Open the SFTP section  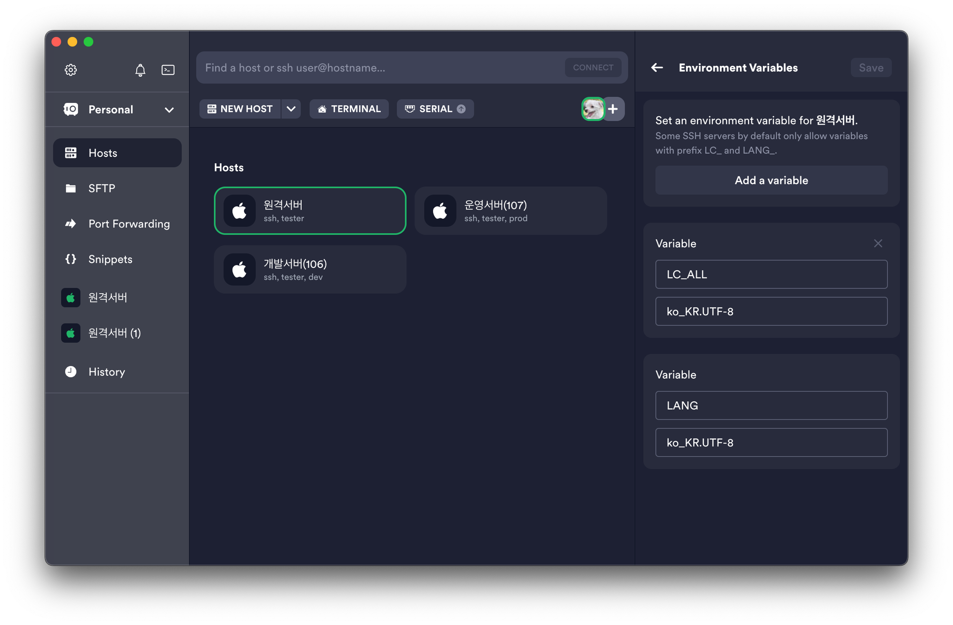point(101,188)
